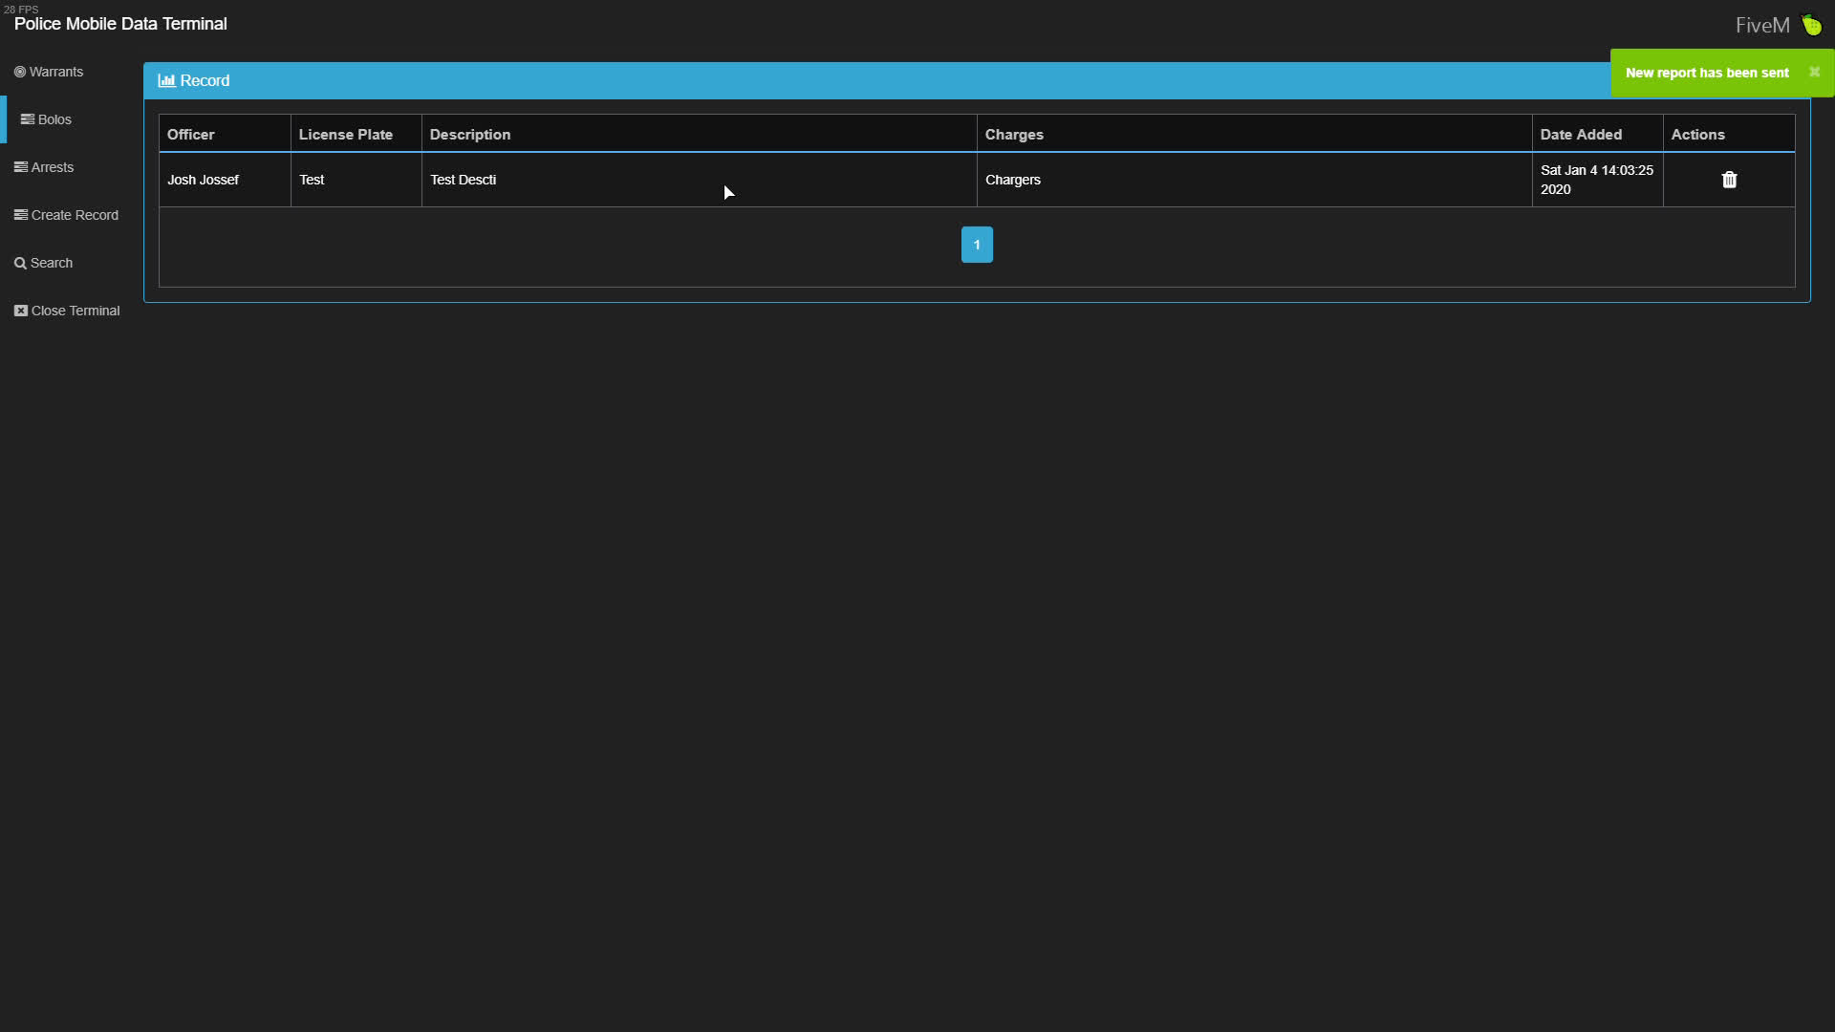The width and height of the screenshot is (1835, 1032).
Task: Click the Officer column header
Action: 191,135
